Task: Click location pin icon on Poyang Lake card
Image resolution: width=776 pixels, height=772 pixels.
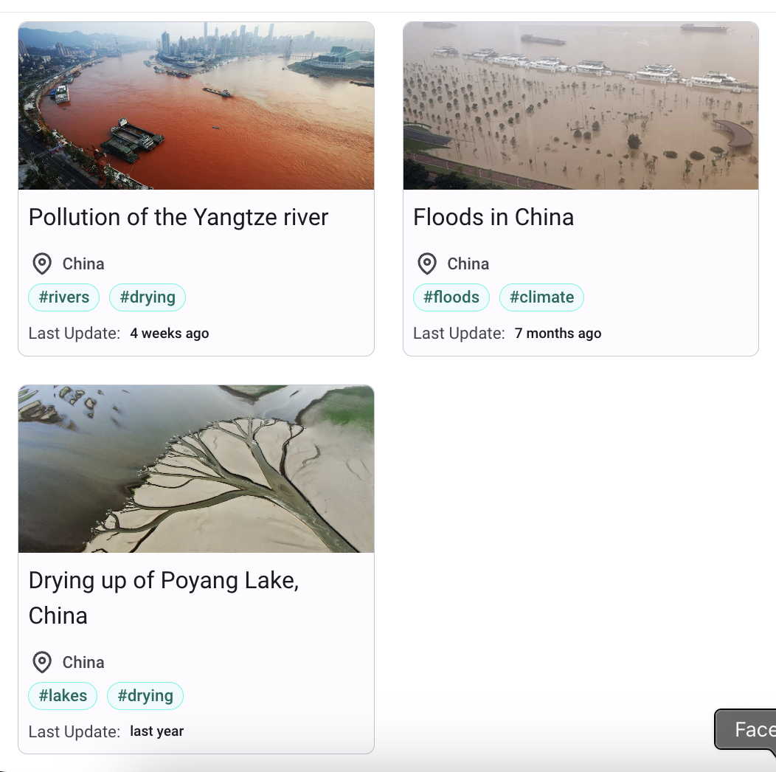Action: click(x=42, y=662)
